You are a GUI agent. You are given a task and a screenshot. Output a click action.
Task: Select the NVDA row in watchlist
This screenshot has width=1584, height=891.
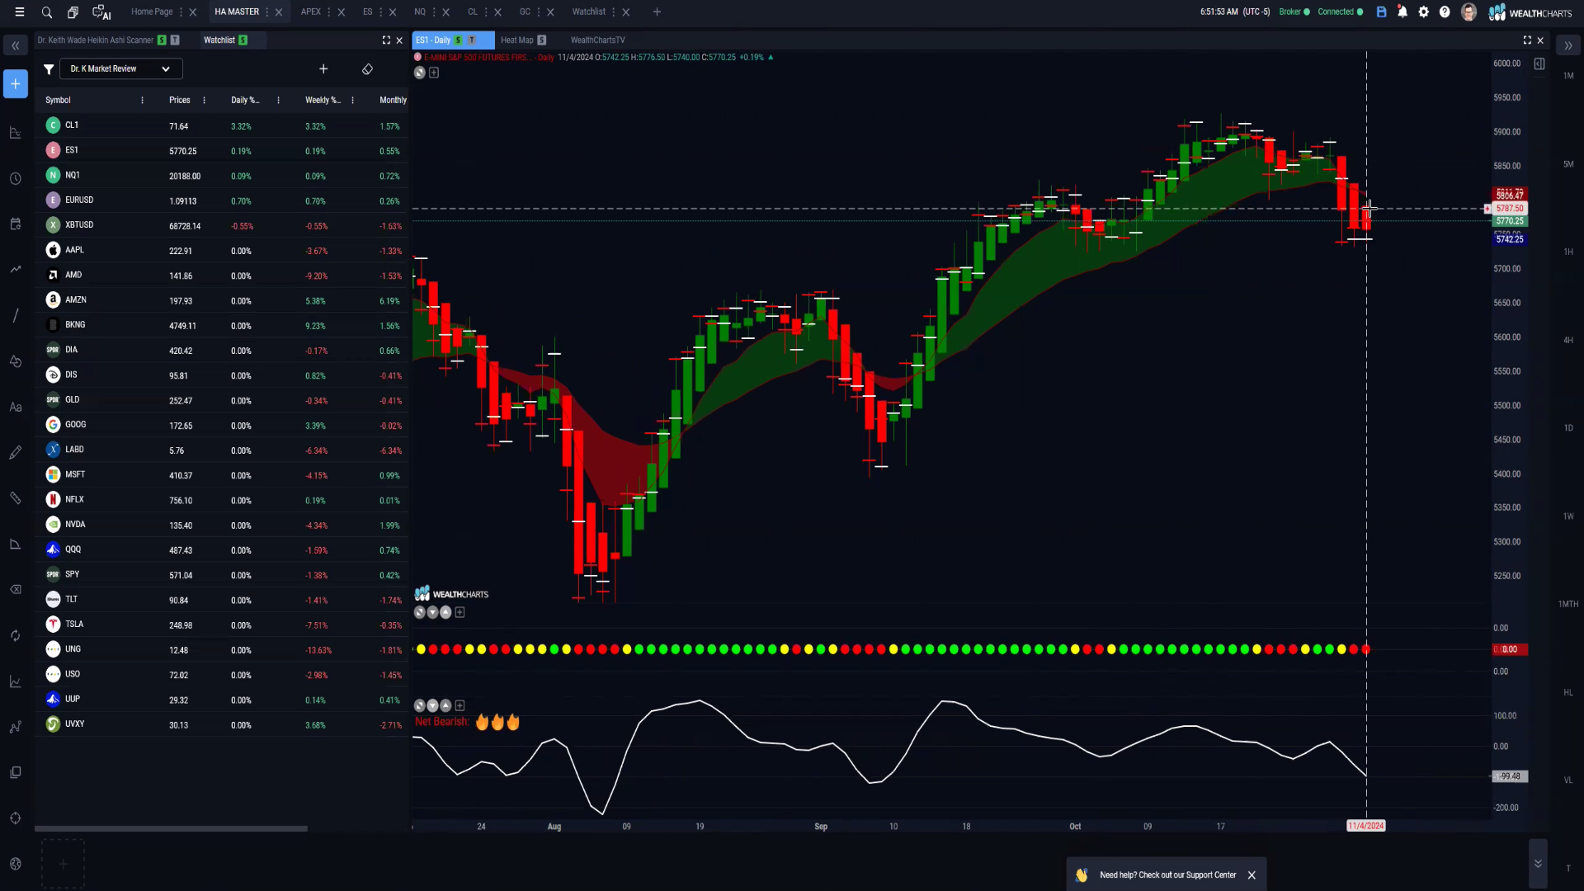[221, 526]
